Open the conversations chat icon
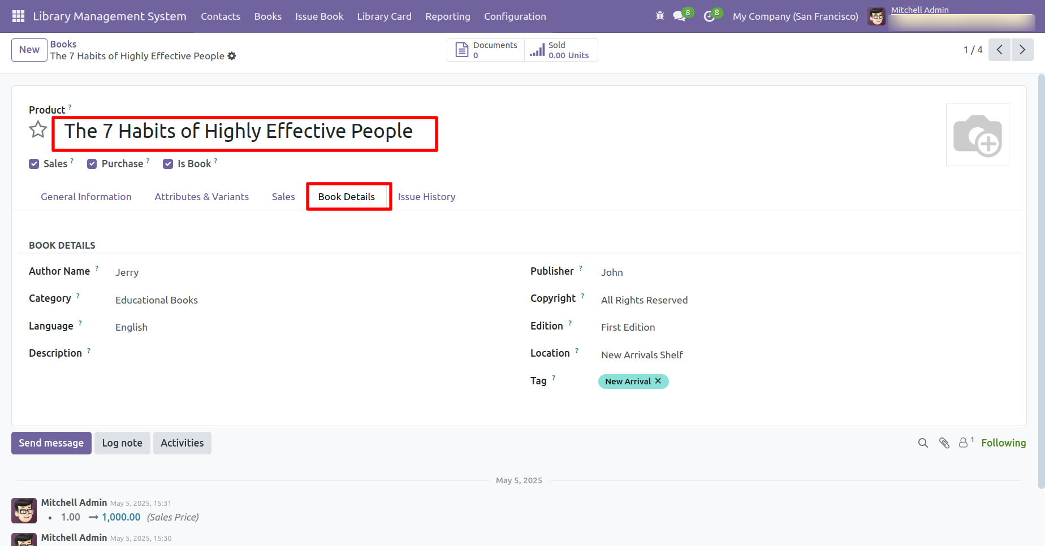This screenshot has width=1045, height=546. click(x=680, y=16)
